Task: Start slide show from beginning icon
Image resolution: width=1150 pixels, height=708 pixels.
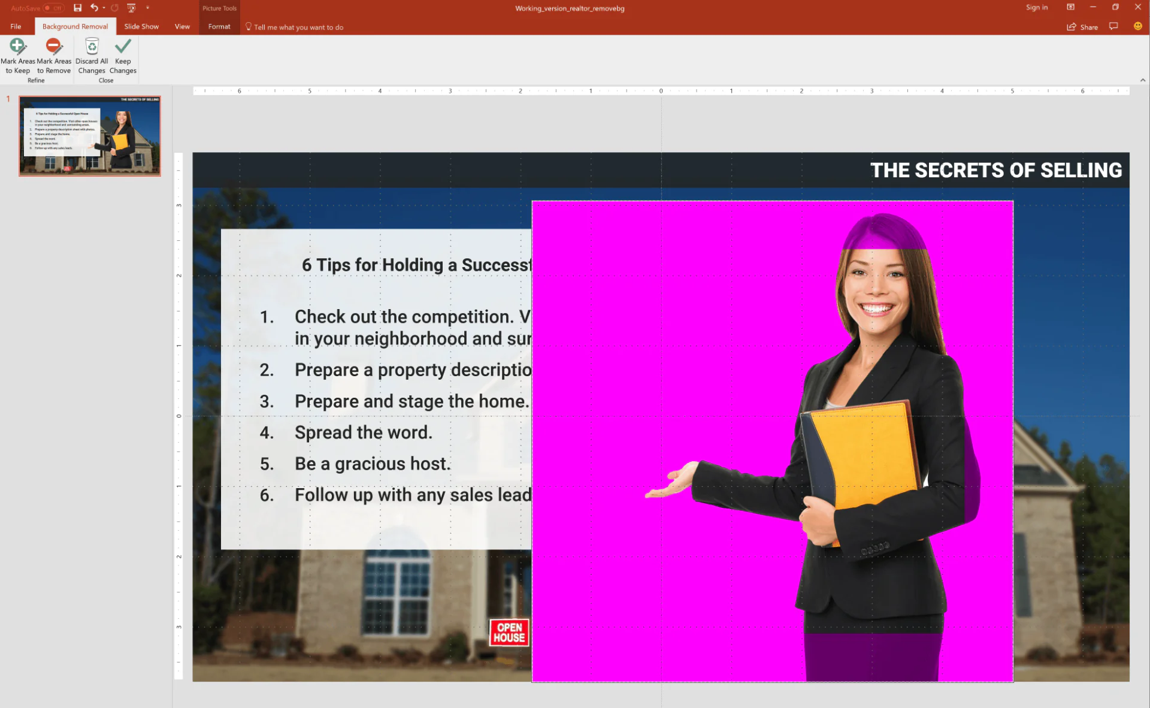Action: (131, 8)
